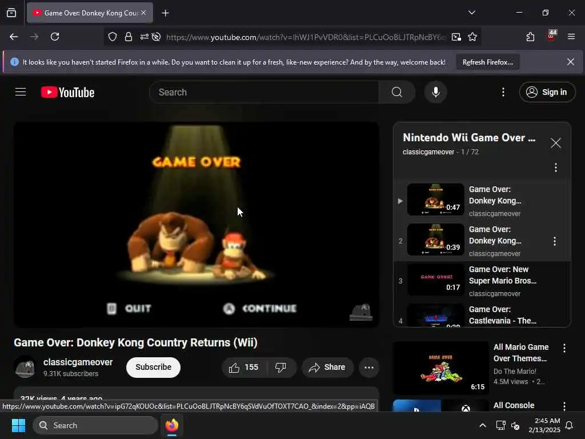This screenshot has height=439, width=585.
Task: Select the Game Over: Donkey Kong browser tab
Action: click(x=90, y=13)
